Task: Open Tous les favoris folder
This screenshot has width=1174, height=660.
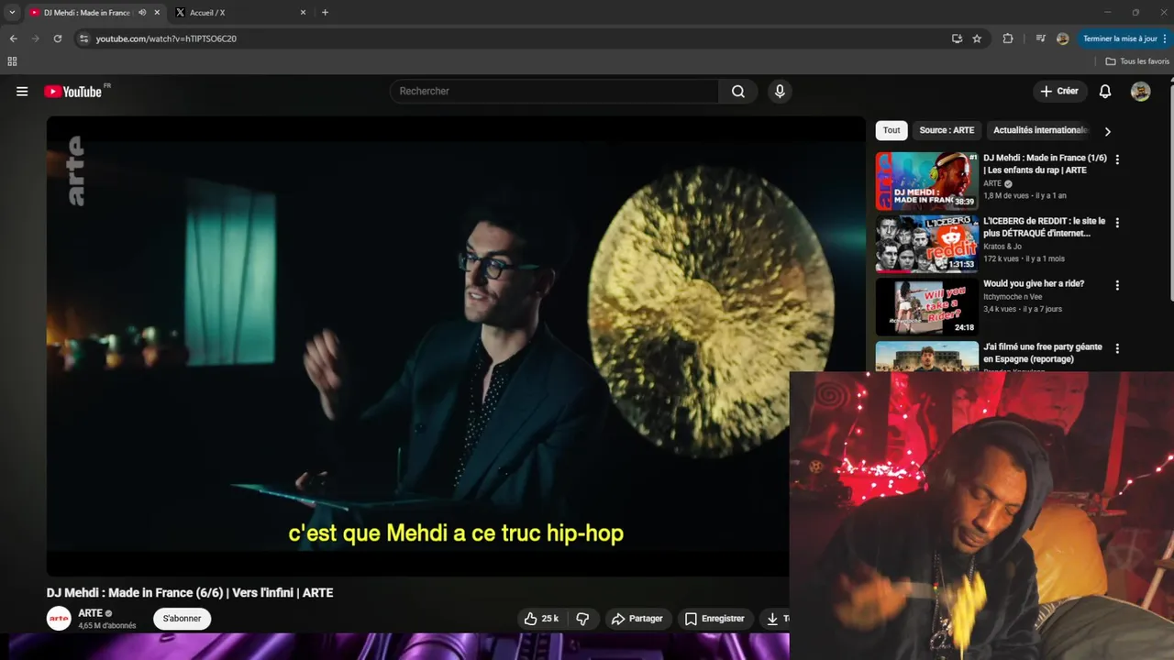Action: coord(1137,61)
